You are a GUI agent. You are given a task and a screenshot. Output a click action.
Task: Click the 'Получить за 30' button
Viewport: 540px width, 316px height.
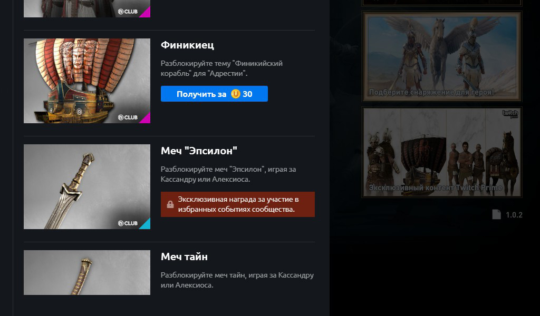tap(214, 94)
